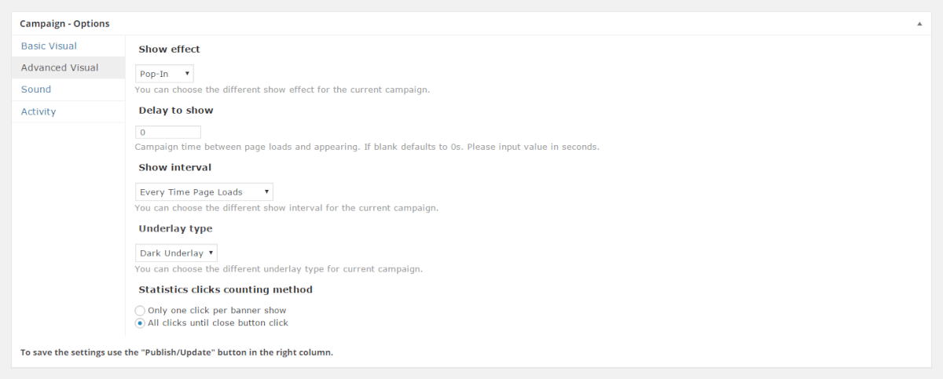This screenshot has height=379, width=943.
Task: Open the Basic Visual tab
Action: pyautogui.click(x=49, y=46)
